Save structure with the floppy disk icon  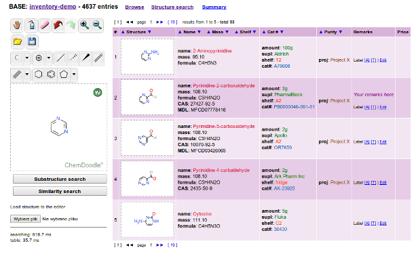[x=32, y=41]
